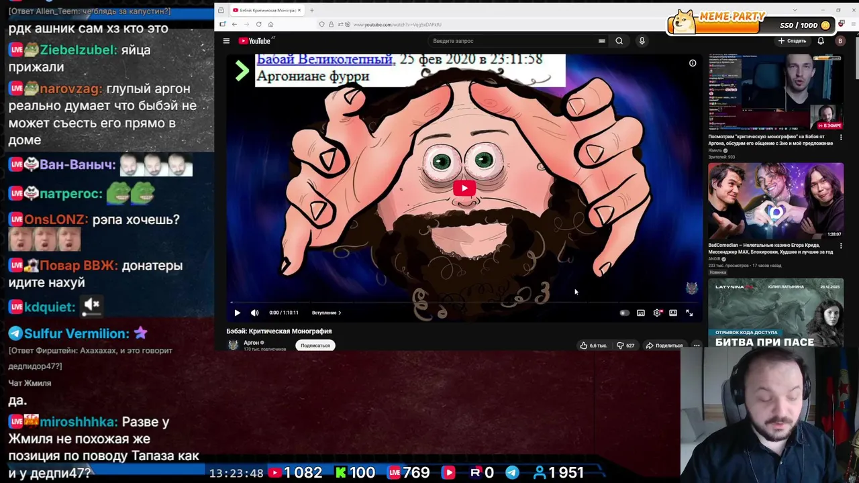Click the channel watermark on video
Screen dimensions: 859x483
pyautogui.click(x=692, y=288)
